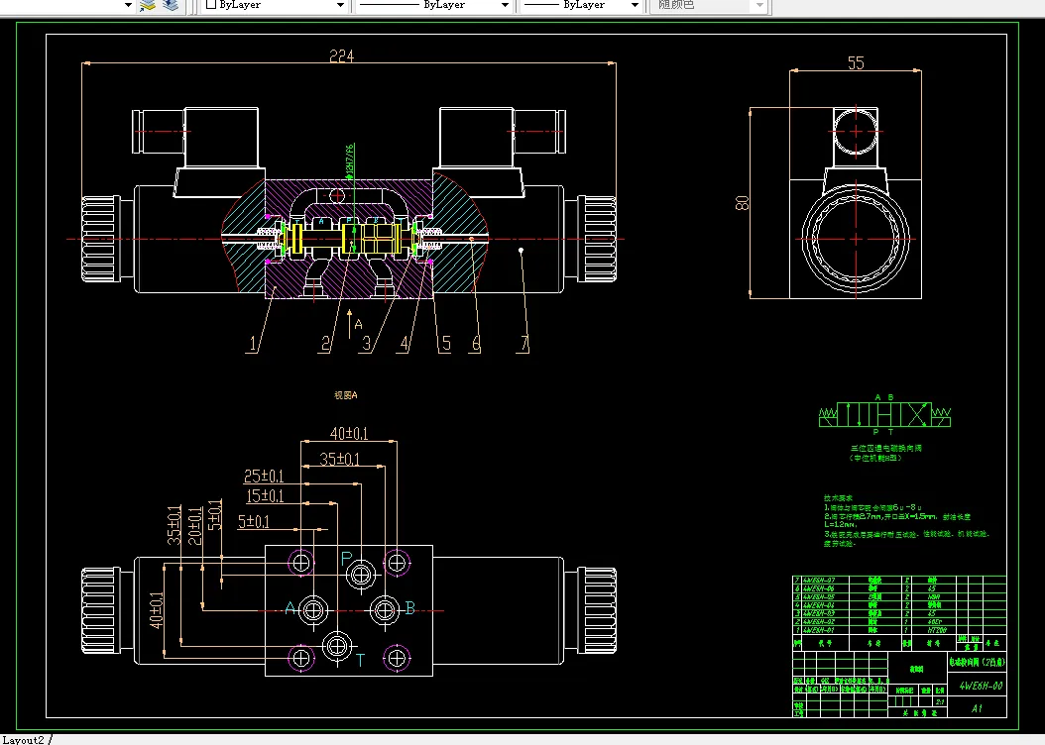
Task: Click the port T circle in bottom view
Action: pos(337,646)
